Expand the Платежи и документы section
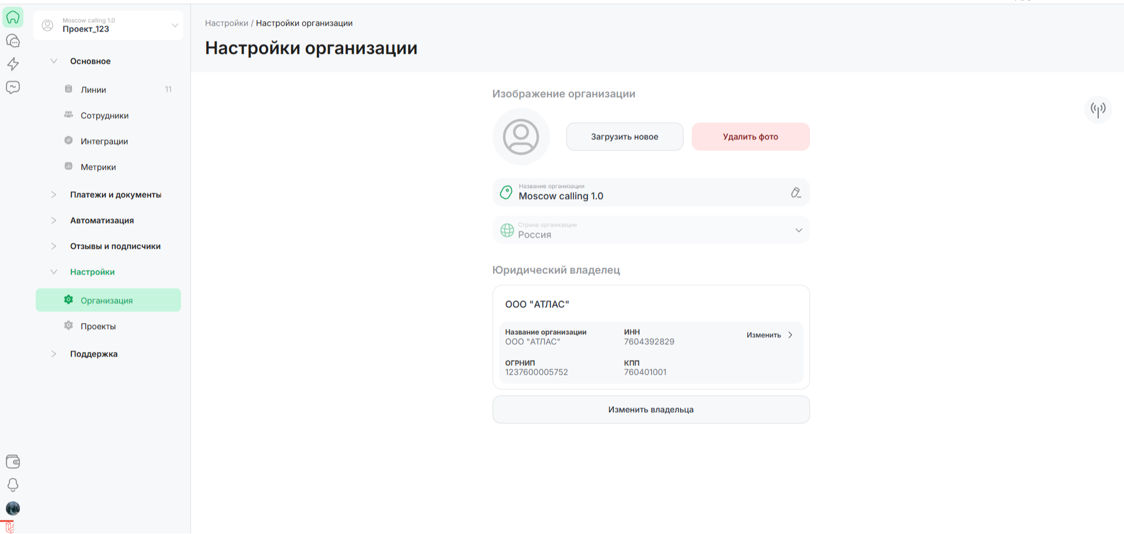Viewport: 1124px width, 534px height. tap(115, 194)
